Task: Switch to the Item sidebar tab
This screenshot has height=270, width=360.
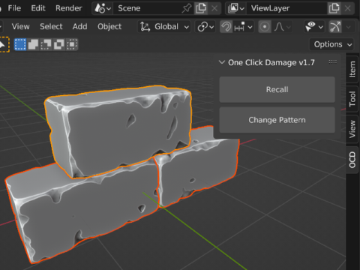Action: click(352, 70)
